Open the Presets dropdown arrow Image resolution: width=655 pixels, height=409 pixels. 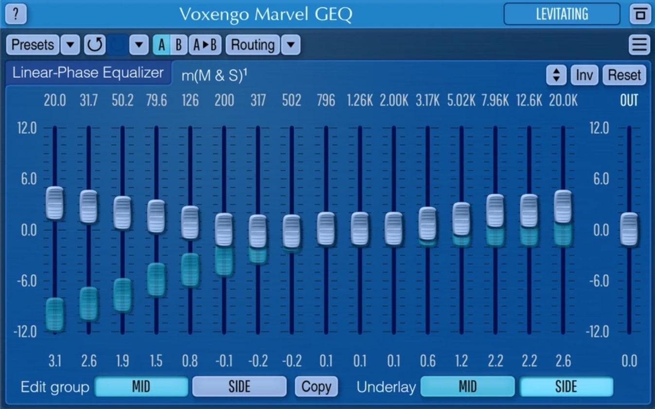tap(70, 45)
